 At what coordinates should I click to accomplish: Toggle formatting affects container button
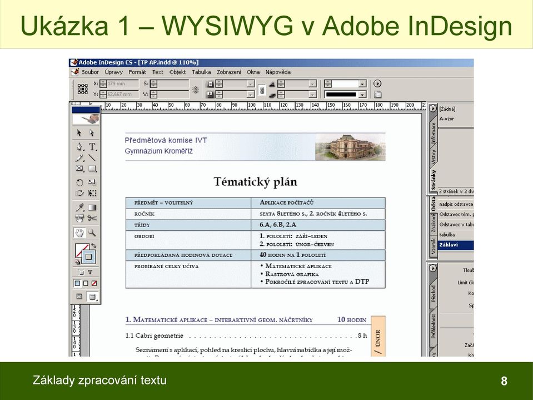pyautogui.click(x=81, y=272)
